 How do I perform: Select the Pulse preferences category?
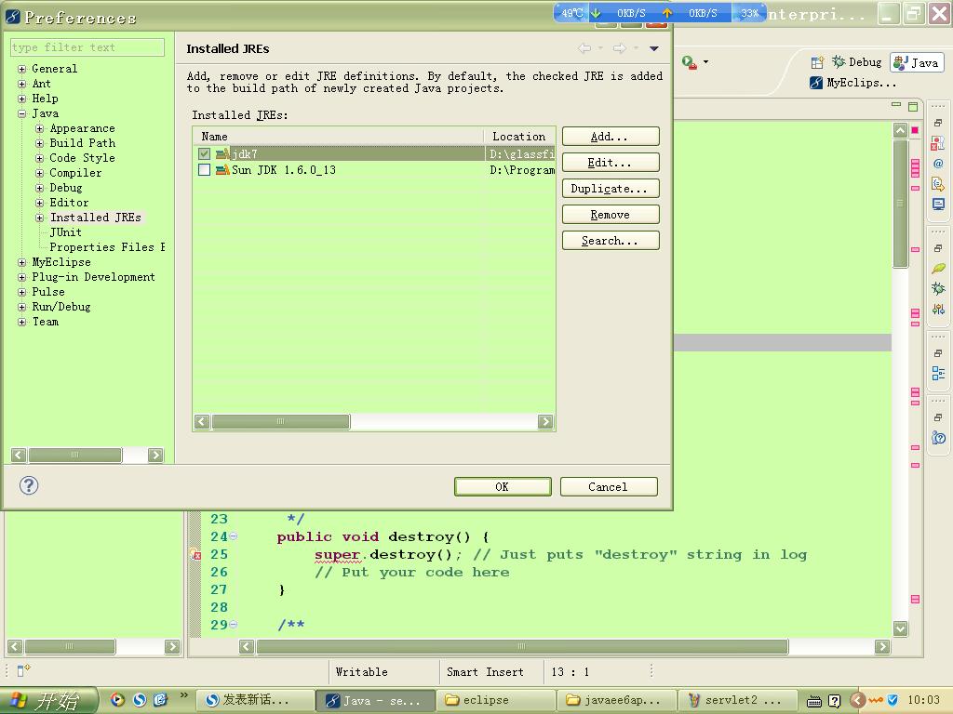pyautogui.click(x=48, y=292)
